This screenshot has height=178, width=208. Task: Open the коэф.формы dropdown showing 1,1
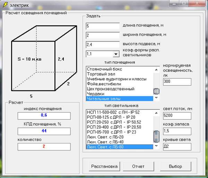coord(116,54)
